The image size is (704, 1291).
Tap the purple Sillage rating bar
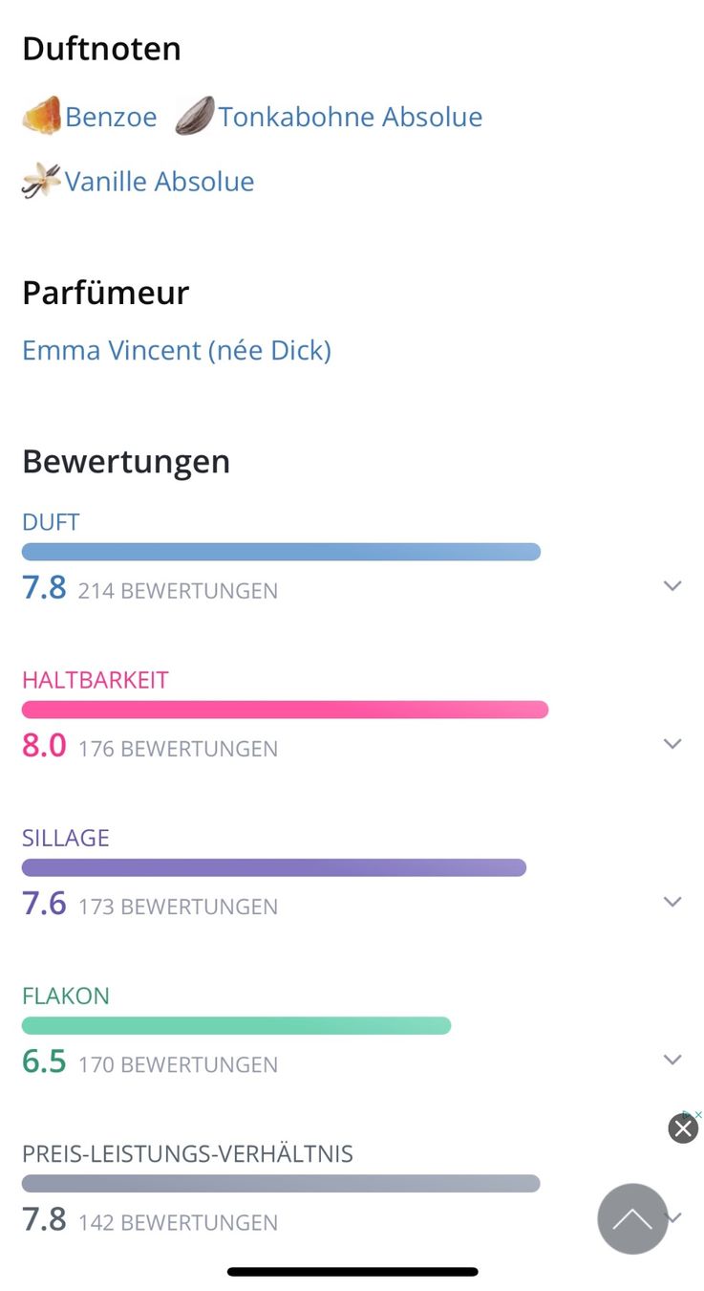coord(274,867)
